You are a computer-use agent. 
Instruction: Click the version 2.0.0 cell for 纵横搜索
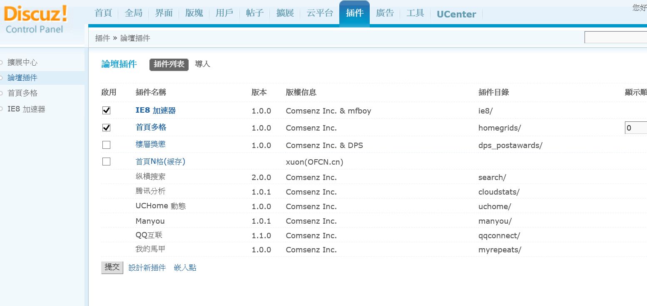click(x=261, y=178)
